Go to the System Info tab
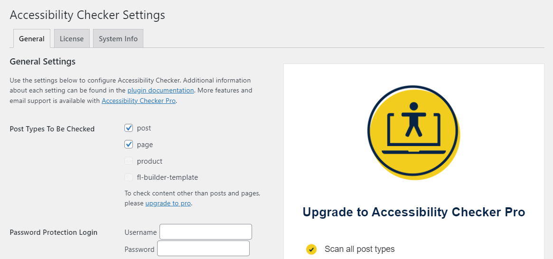Image resolution: width=553 pixels, height=259 pixels. click(118, 39)
